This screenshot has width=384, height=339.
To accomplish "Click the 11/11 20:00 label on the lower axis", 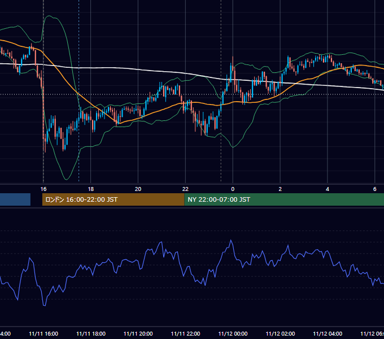I will click(x=138, y=333).
